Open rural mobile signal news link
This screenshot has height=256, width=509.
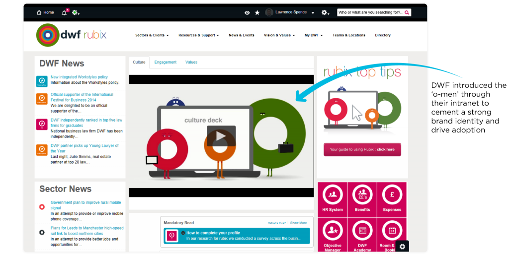85,205
